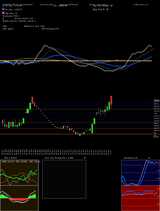Open the empty Intra Day Trading Price chart panel
Screen dimensions: 160x211
(64, 179)
